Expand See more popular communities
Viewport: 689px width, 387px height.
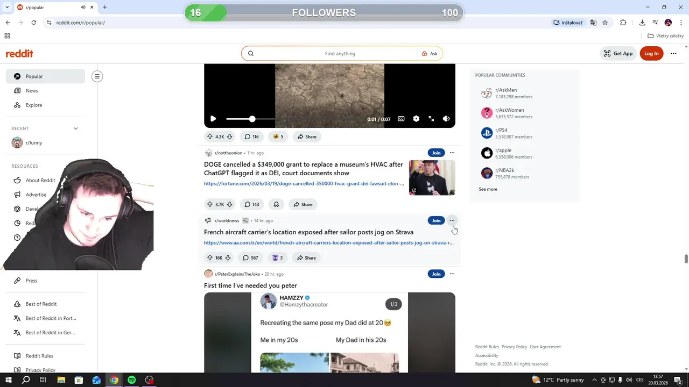pos(488,189)
